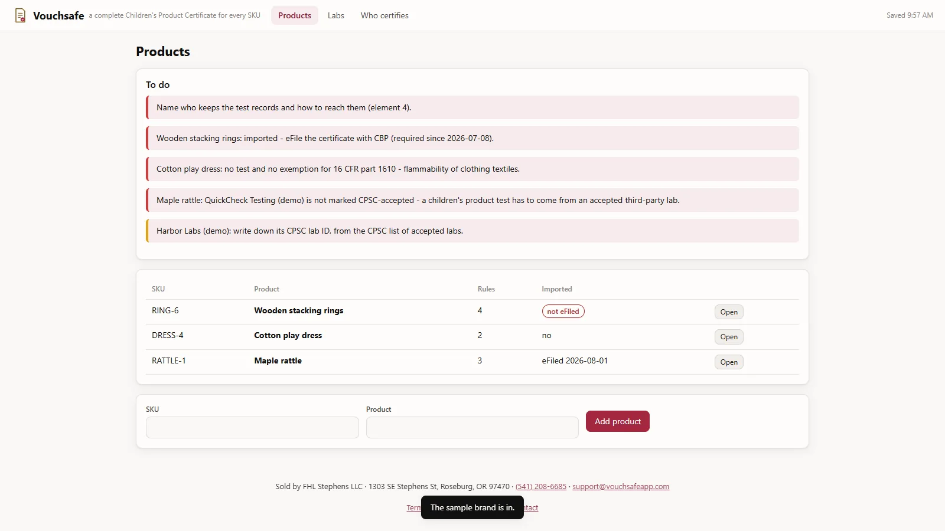Click the 'Wooden stacking rings' product name

[x=299, y=310]
